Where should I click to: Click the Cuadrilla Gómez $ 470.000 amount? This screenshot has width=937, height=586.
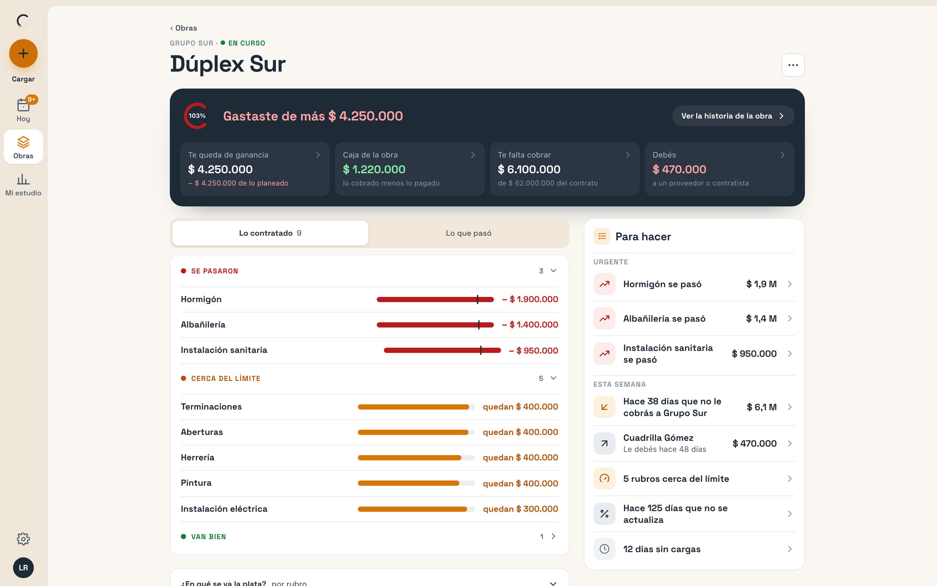[754, 443]
